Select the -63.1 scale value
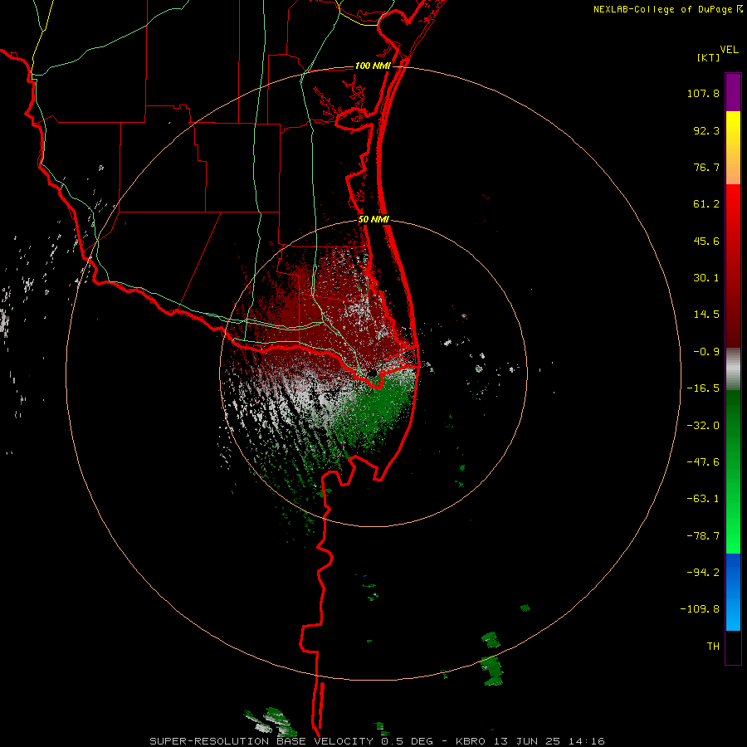Image resolution: width=747 pixels, height=747 pixels. (x=703, y=499)
